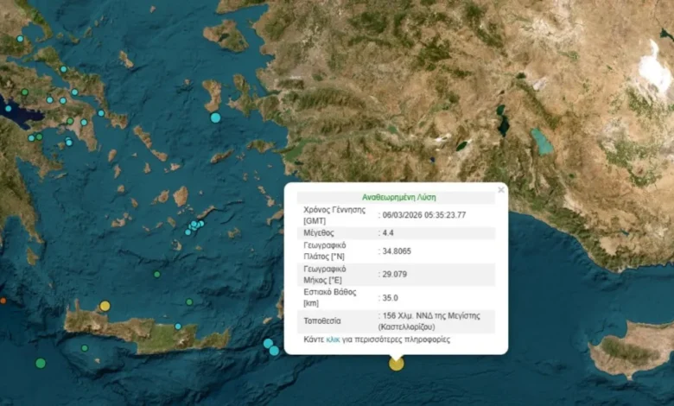This screenshot has height=406, width=674.
Task: Click the cyan marker east of Attica's coast
Action: click(101, 113)
